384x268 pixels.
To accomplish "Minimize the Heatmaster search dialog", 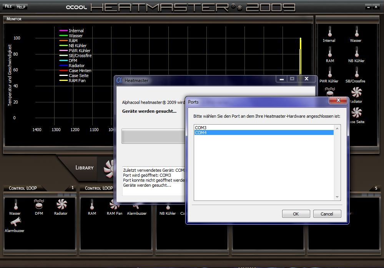I will pos(282,79).
